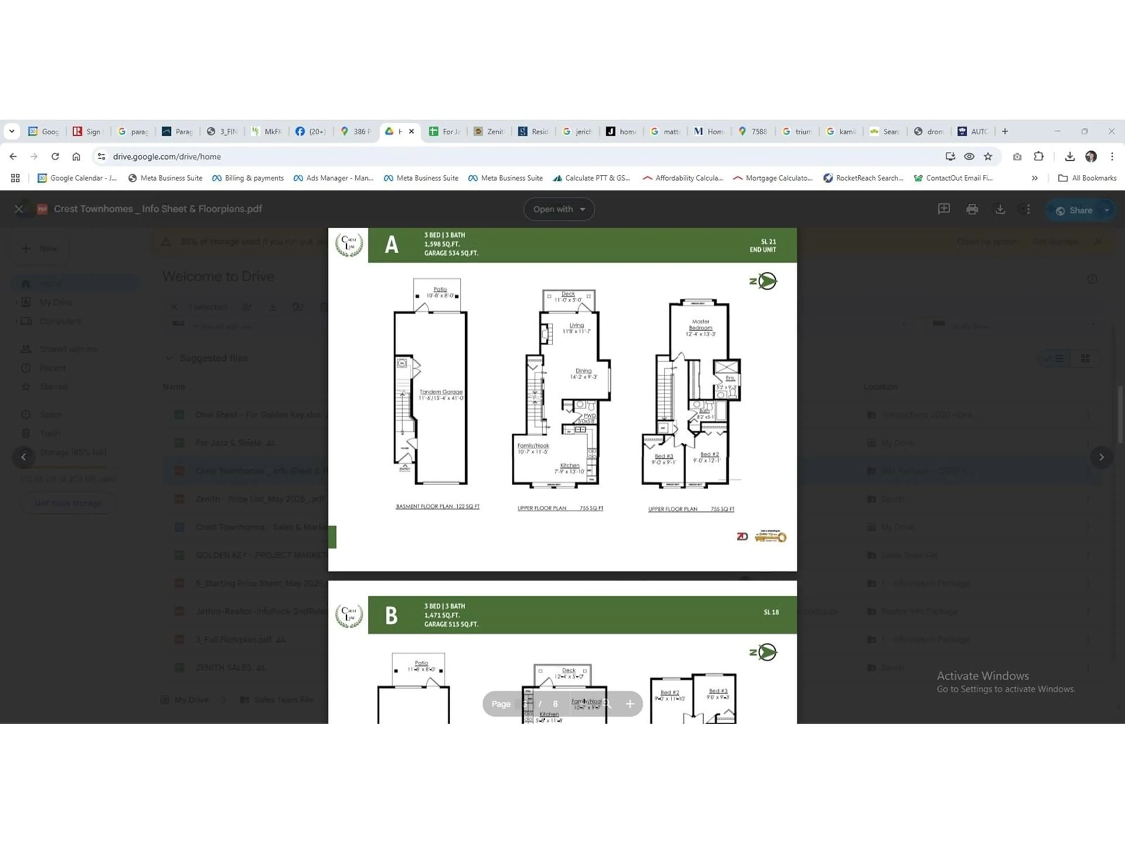Download the PDF from the preview toolbar
1125x843 pixels.
tap(1000, 209)
